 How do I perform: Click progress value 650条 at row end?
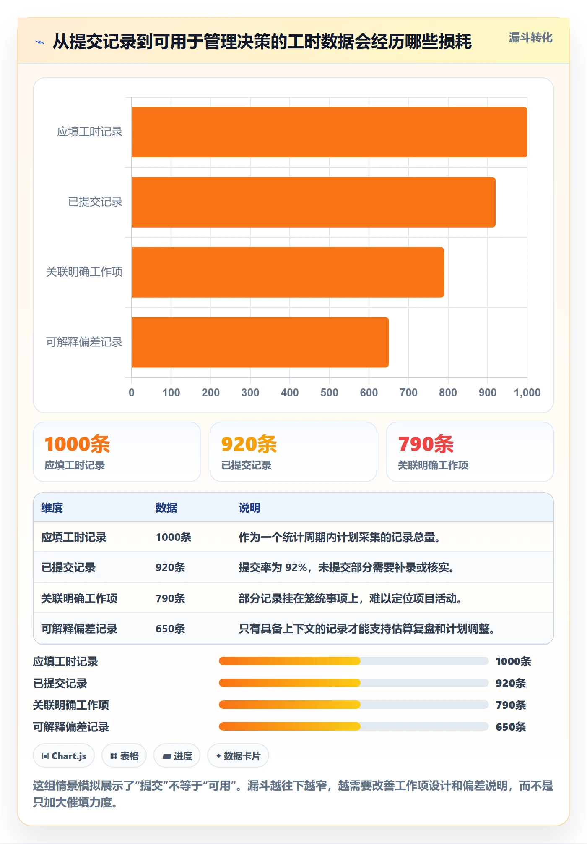click(x=511, y=726)
